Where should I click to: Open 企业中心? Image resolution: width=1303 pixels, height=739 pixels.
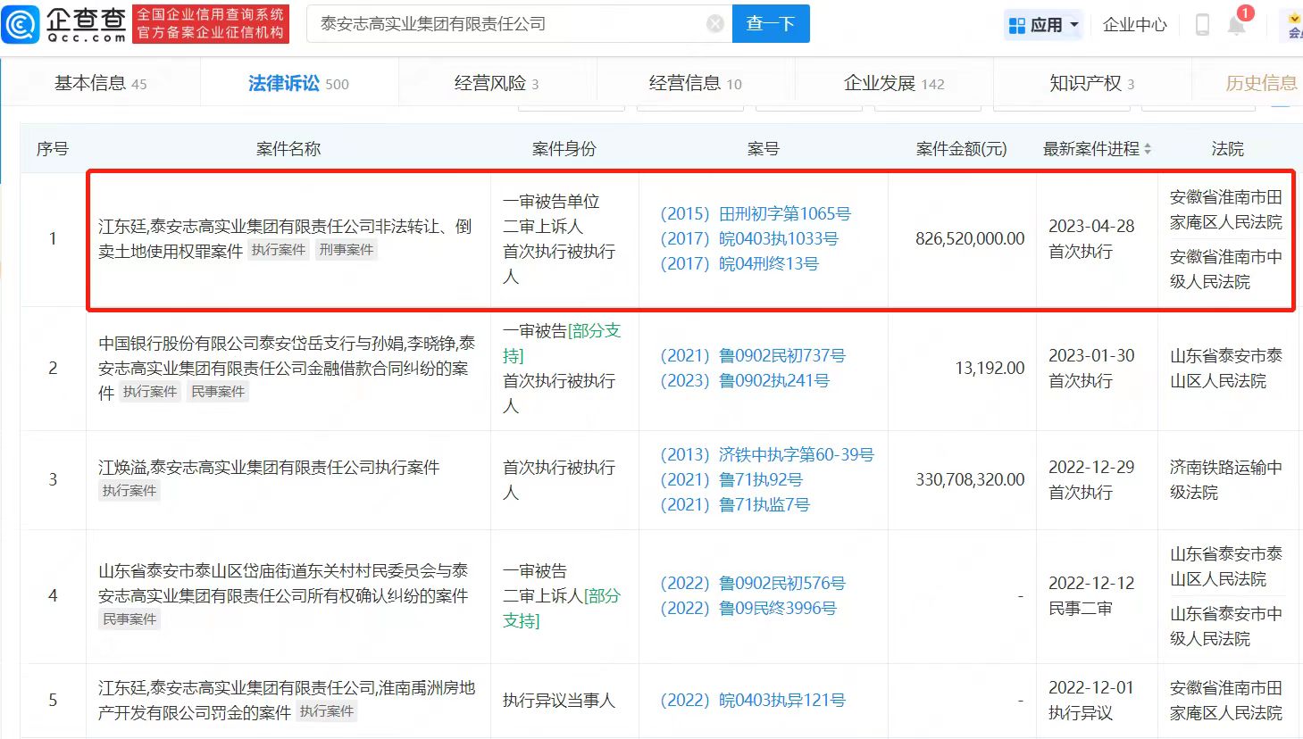point(1135,25)
